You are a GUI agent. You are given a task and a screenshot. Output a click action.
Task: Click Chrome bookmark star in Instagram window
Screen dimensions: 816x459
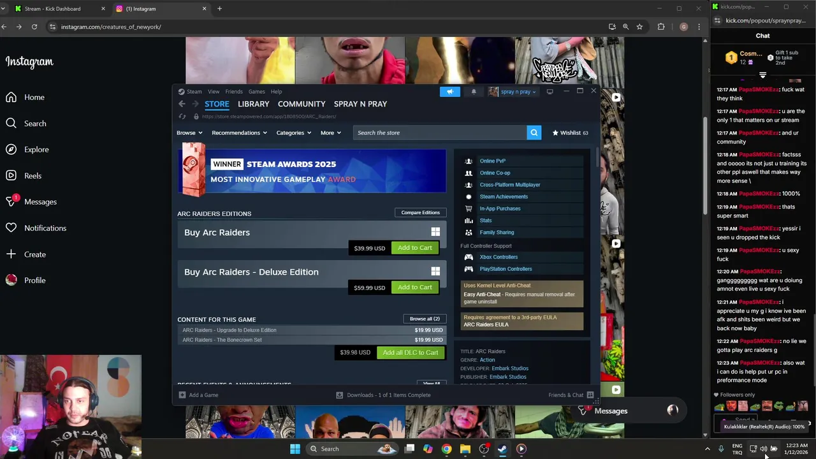[639, 27]
